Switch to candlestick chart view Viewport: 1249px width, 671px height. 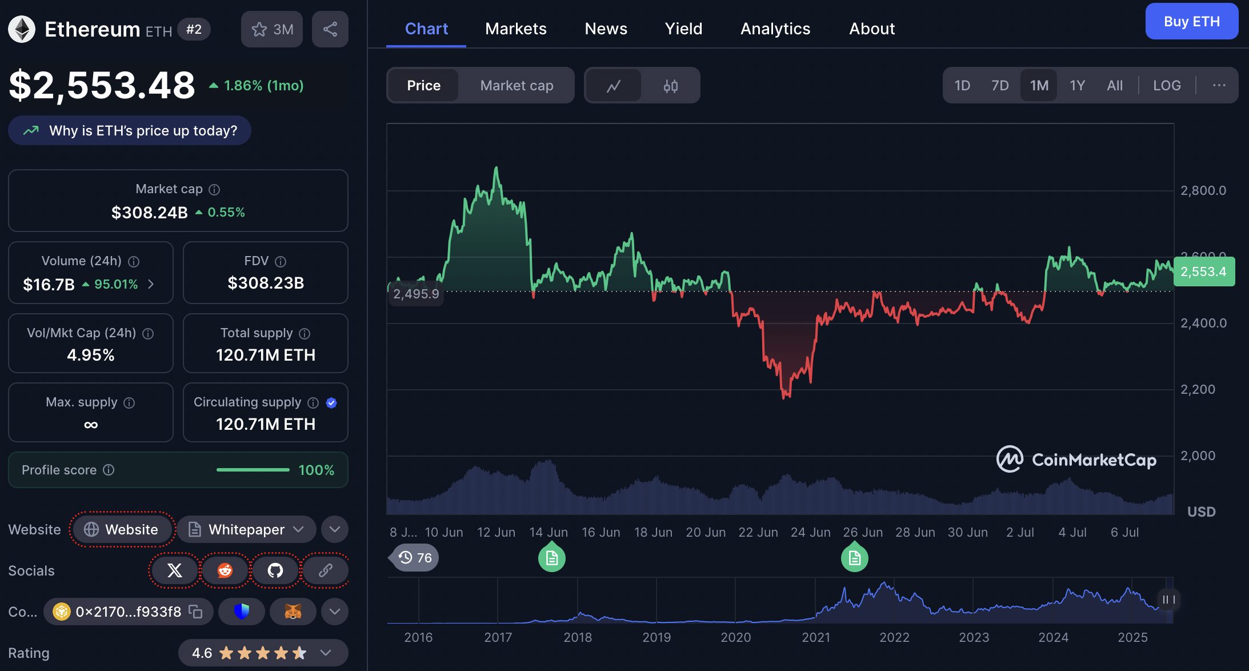671,86
